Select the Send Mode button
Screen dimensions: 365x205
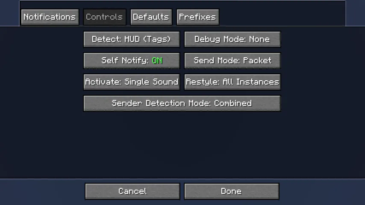click(x=233, y=61)
